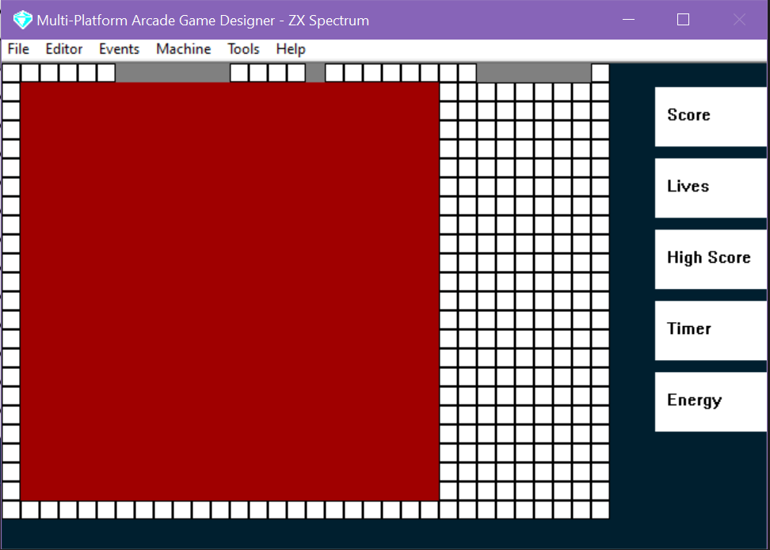
Task: Select the Energy button
Action: point(711,402)
